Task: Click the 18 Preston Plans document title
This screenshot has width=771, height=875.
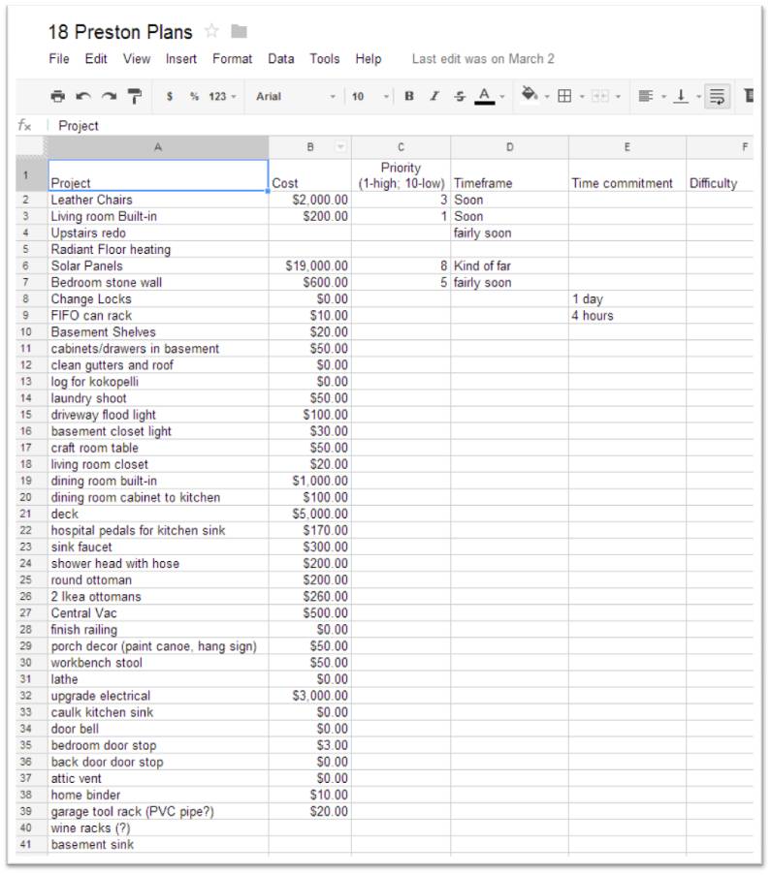Action: pos(120,32)
